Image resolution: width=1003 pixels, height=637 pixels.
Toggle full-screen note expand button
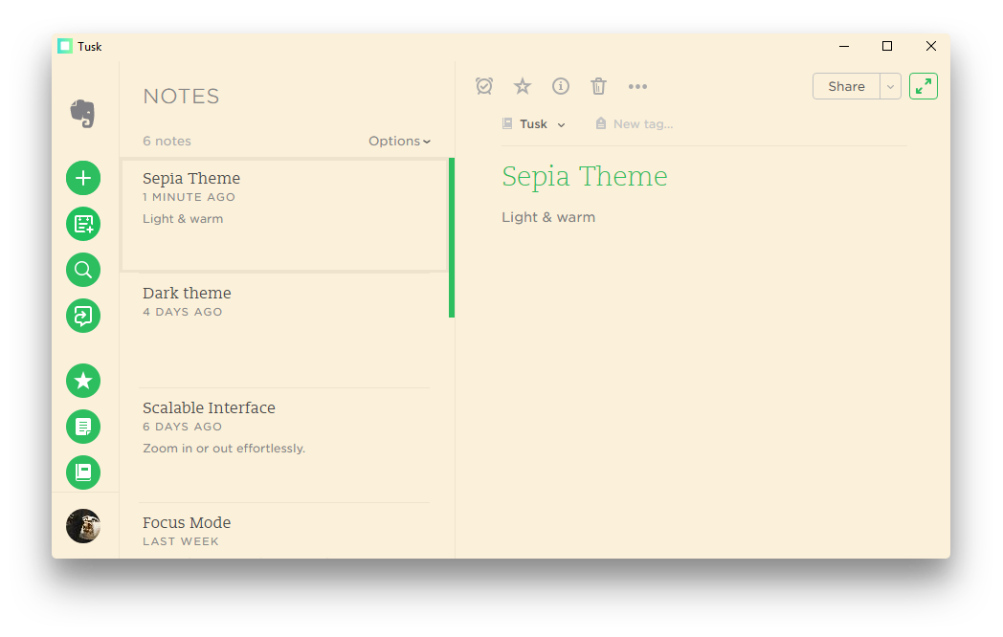click(923, 86)
